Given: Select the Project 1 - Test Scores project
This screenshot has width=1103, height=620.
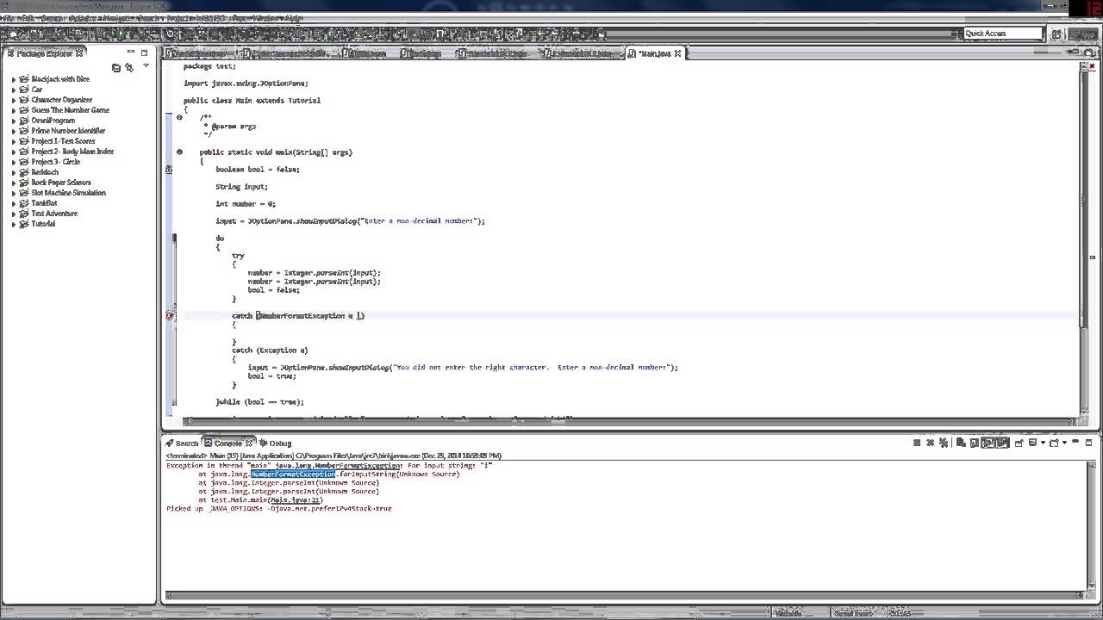Looking at the screenshot, I should 63,141.
